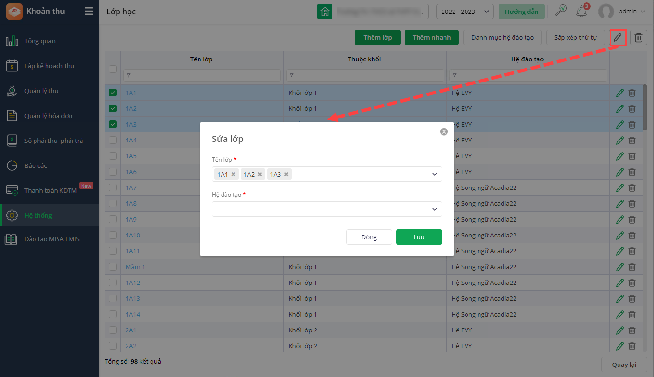Screen dimensions: 654x377
Task: Expand the admin account menu chevron
Action: pos(643,12)
